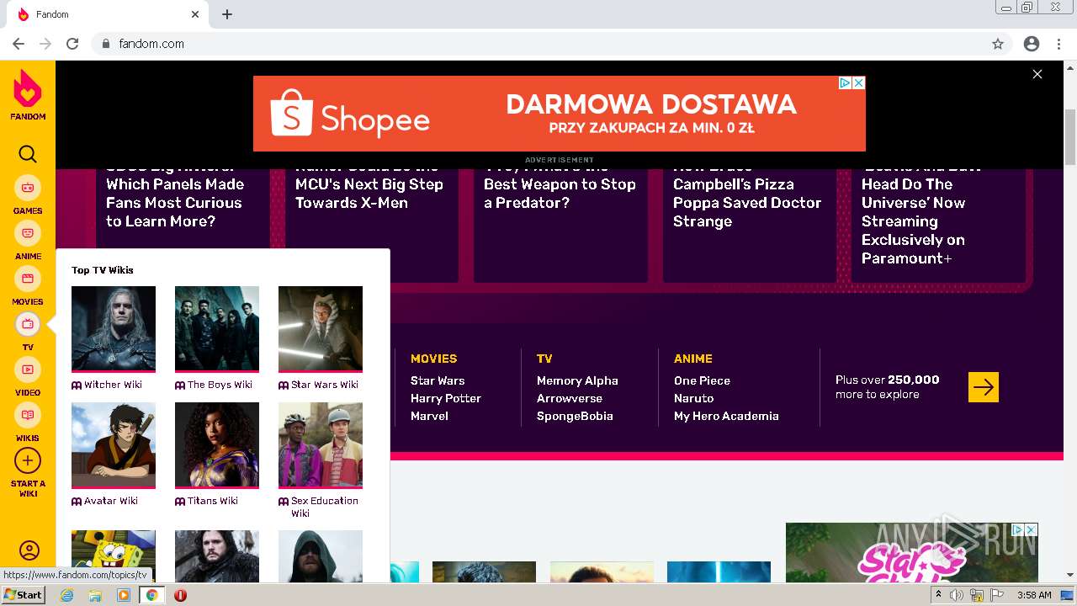This screenshot has width=1077, height=606.
Task: Open the My Hero Academia link
Action: [x=726, y=416]
